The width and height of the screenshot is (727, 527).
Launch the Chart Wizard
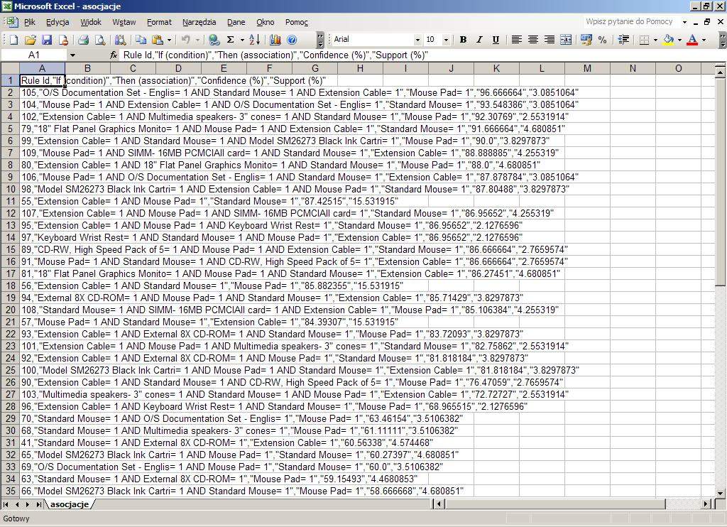pos(275,40)
